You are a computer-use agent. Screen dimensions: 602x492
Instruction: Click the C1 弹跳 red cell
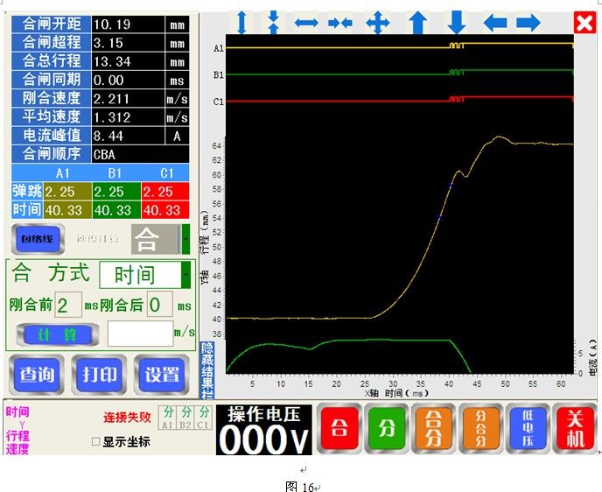[165, 191]
